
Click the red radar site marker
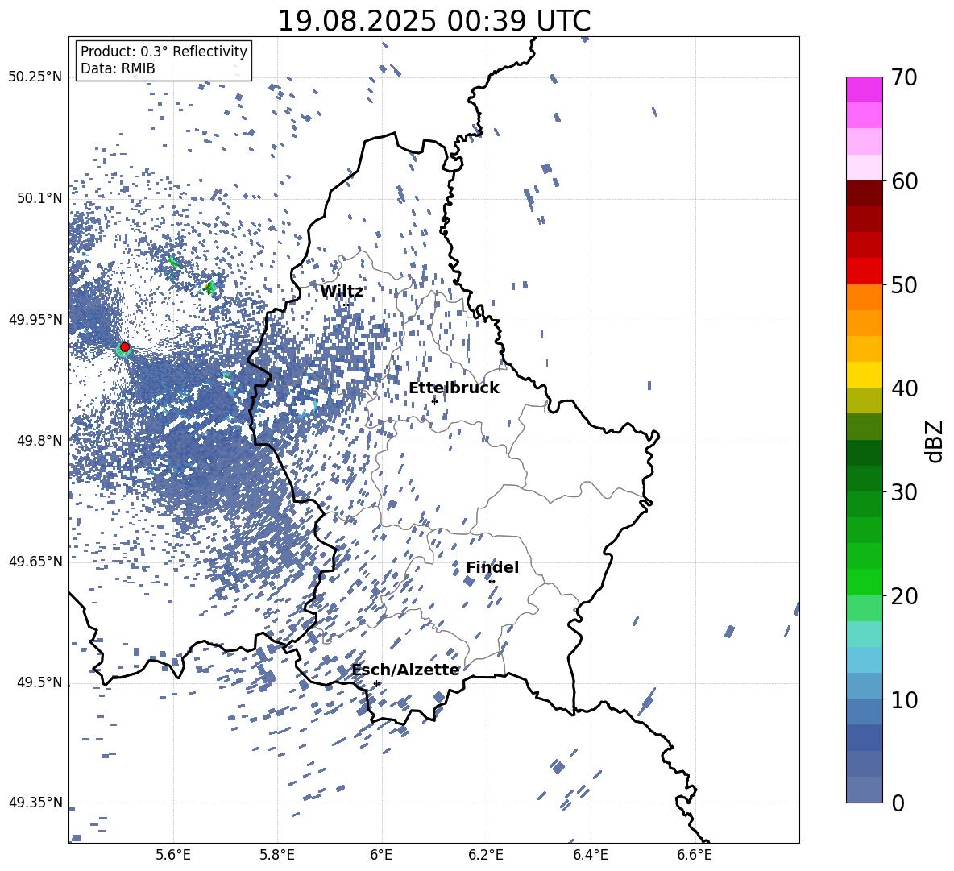pyautogui.click(x=125, y=347)
